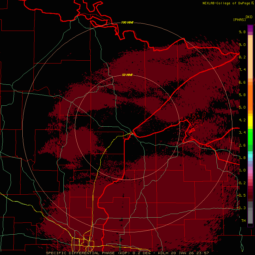The height and width of the screenshot is (255, 255).
Task: Click the 6.6 legend value
Action: 242,82
